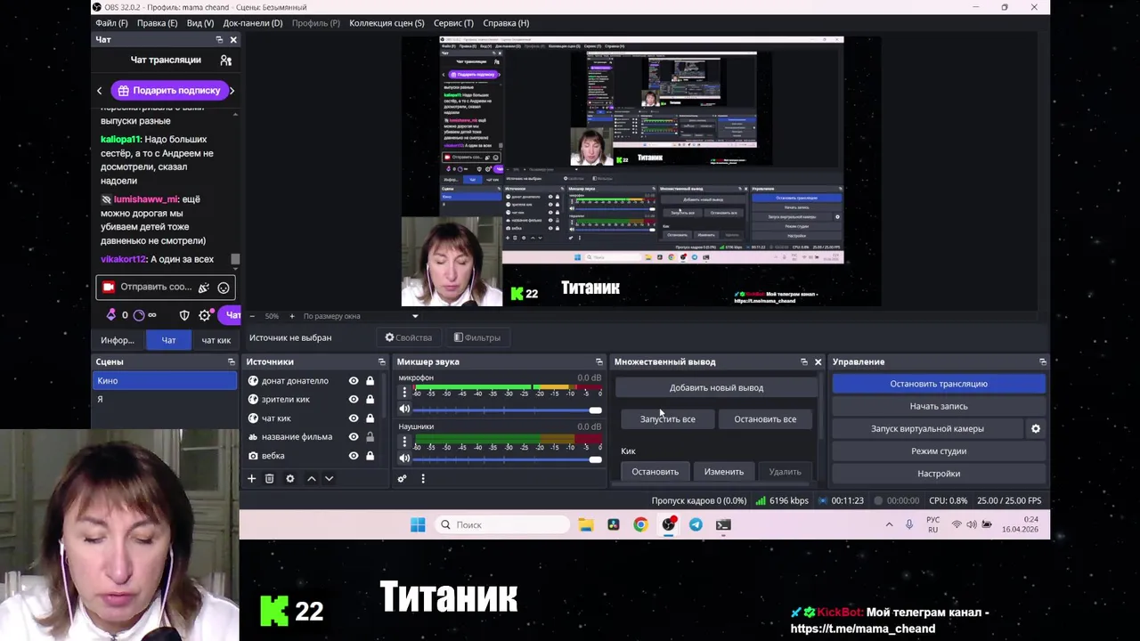1140x641 pixels.
Task: Open source properties gear under sources list
Action: pyautogui.click(x=289, y=479)
